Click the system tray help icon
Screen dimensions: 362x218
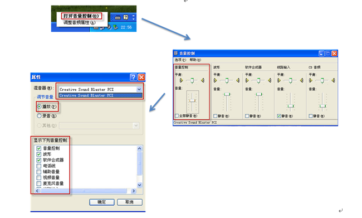126,17
